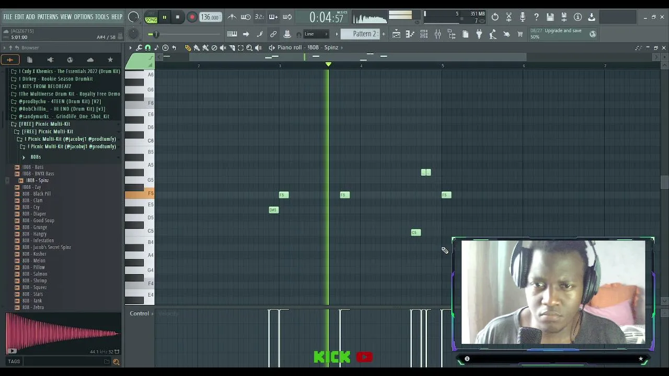Image resolution: width=669 pixels, height=376 pixels.
Task: Select the 808 - Zebra sample
Action: 33,308
